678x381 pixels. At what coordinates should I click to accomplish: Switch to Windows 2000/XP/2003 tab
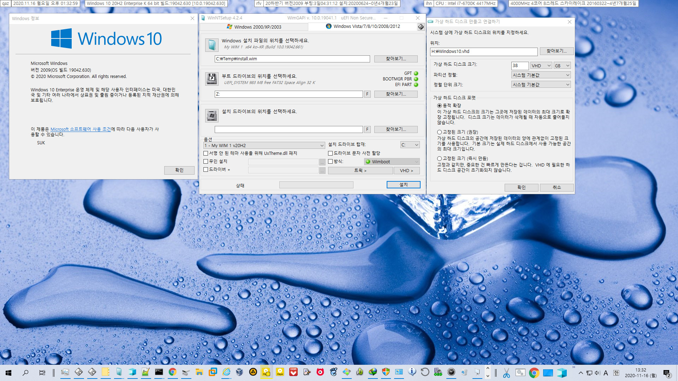click(254, 27)
